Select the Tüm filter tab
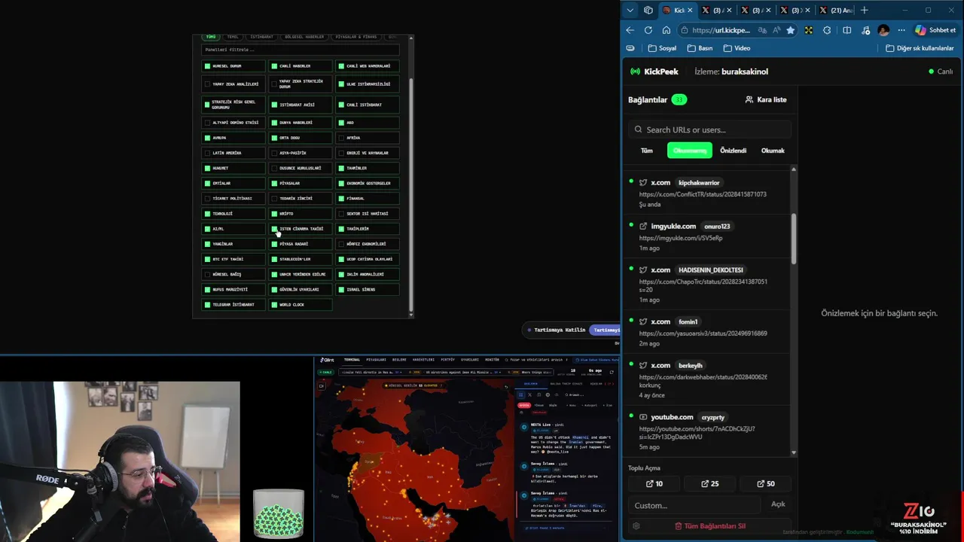The image size is (964, 542). [647, 151]
